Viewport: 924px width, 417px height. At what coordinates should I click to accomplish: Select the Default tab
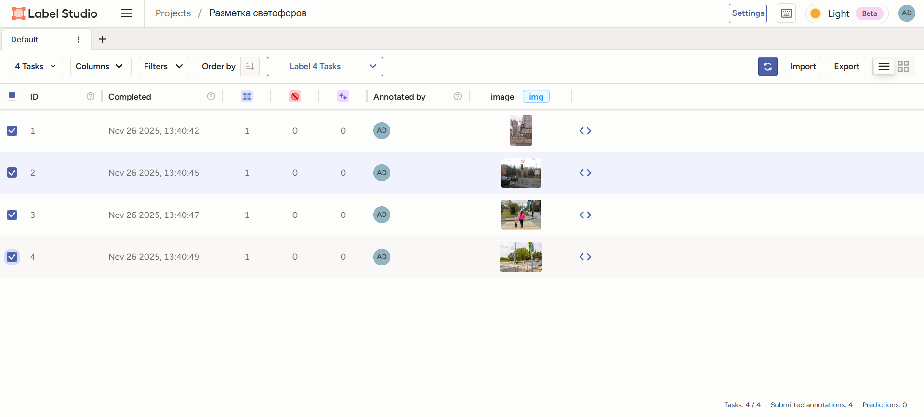[x=25, y=39]
